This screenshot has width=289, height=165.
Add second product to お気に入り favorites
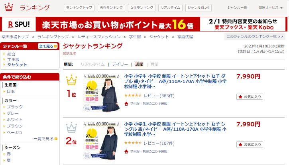250,144
